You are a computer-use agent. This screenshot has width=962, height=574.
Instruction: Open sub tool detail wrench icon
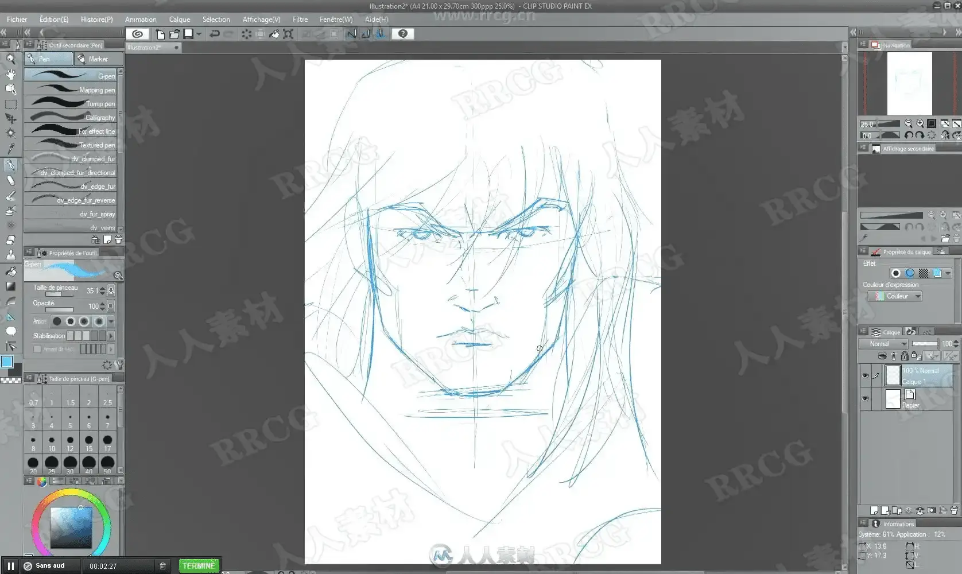(120, 364)
